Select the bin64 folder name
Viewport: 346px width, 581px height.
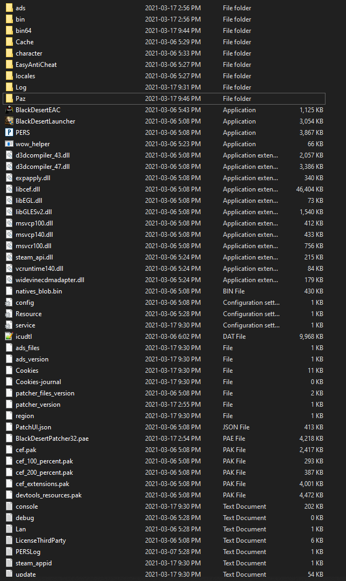(x=23, y=31)
